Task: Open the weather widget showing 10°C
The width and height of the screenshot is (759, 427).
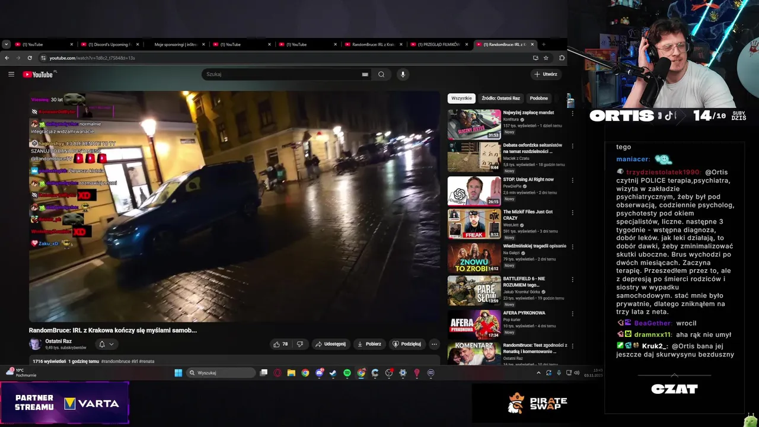Action: point(21,372)
